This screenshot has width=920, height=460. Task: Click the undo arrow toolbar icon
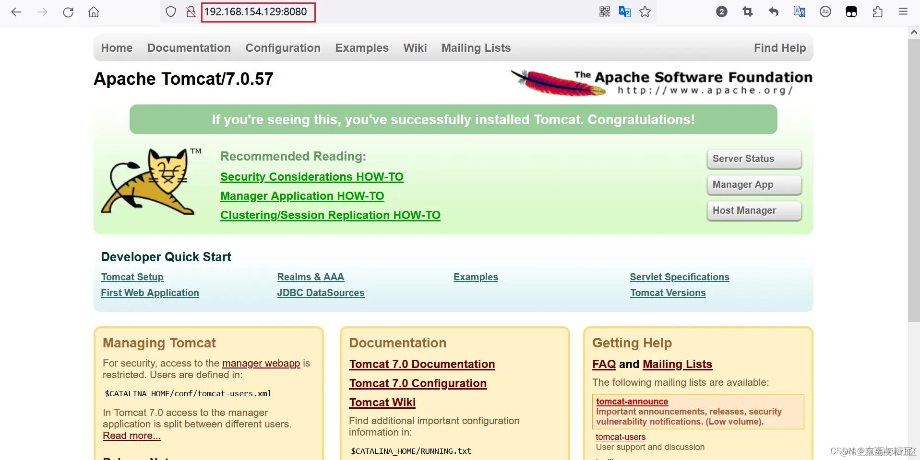coord(773,11)
